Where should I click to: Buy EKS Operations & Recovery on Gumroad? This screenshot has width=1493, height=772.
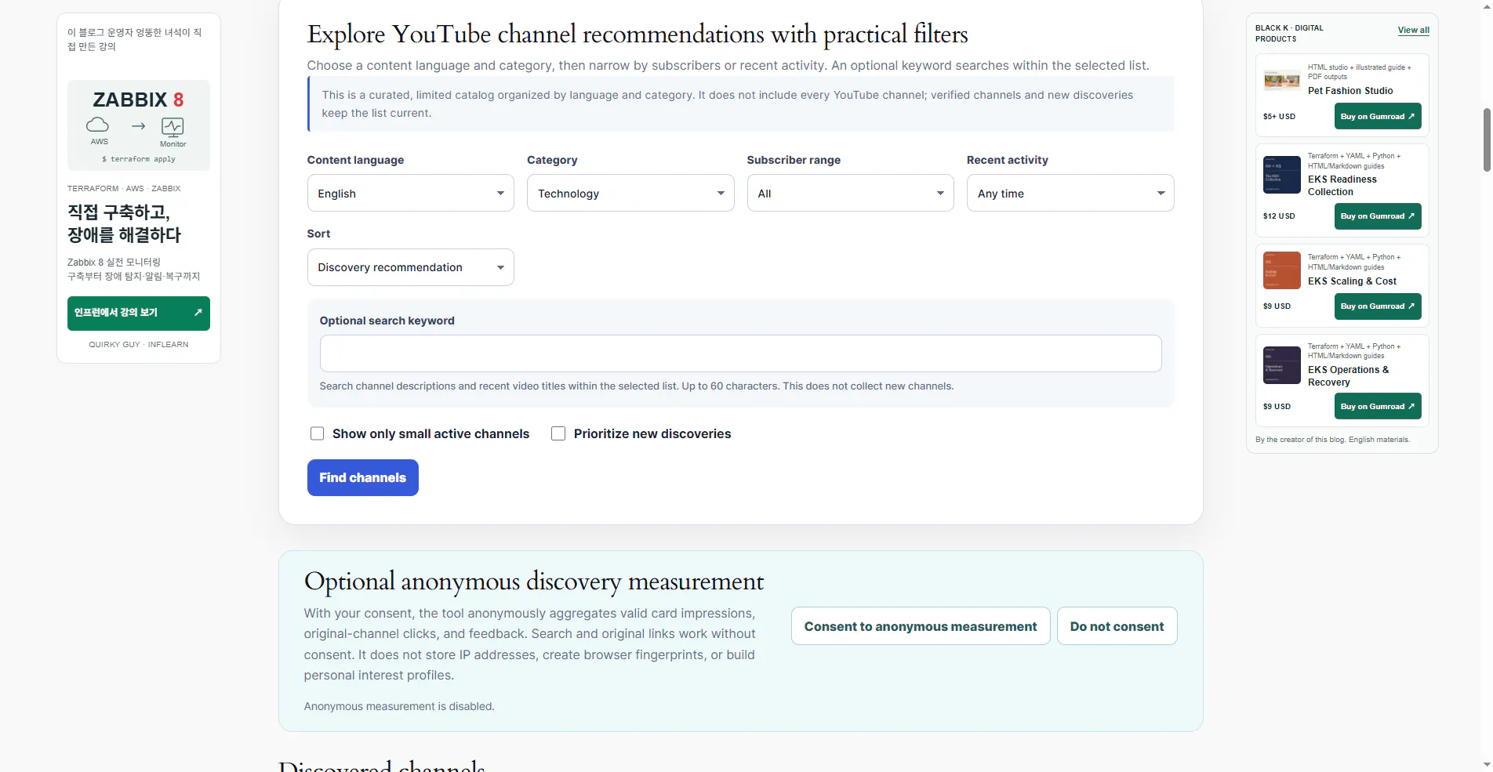point(1378,406)
